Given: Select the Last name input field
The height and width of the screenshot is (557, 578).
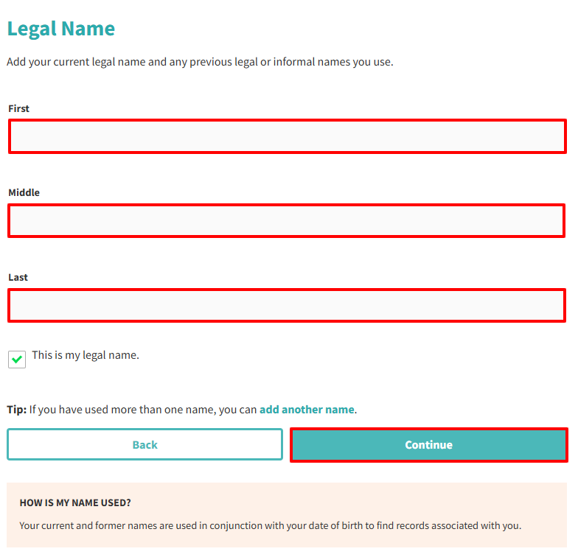Looking at the screenshot, I should point(286,305).
